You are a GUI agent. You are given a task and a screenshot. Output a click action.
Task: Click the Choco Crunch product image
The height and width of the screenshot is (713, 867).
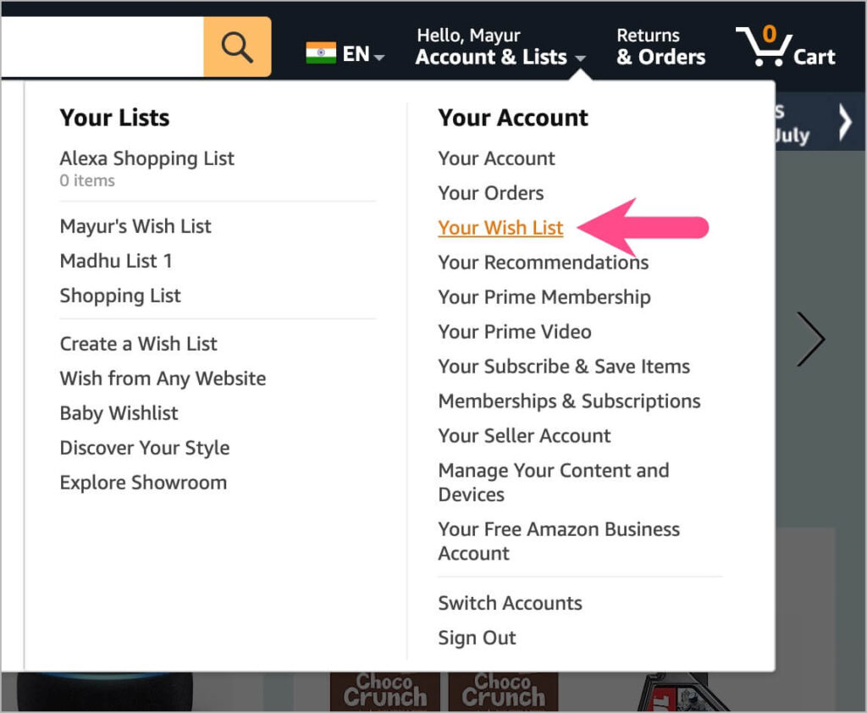(x=384, y=690)
